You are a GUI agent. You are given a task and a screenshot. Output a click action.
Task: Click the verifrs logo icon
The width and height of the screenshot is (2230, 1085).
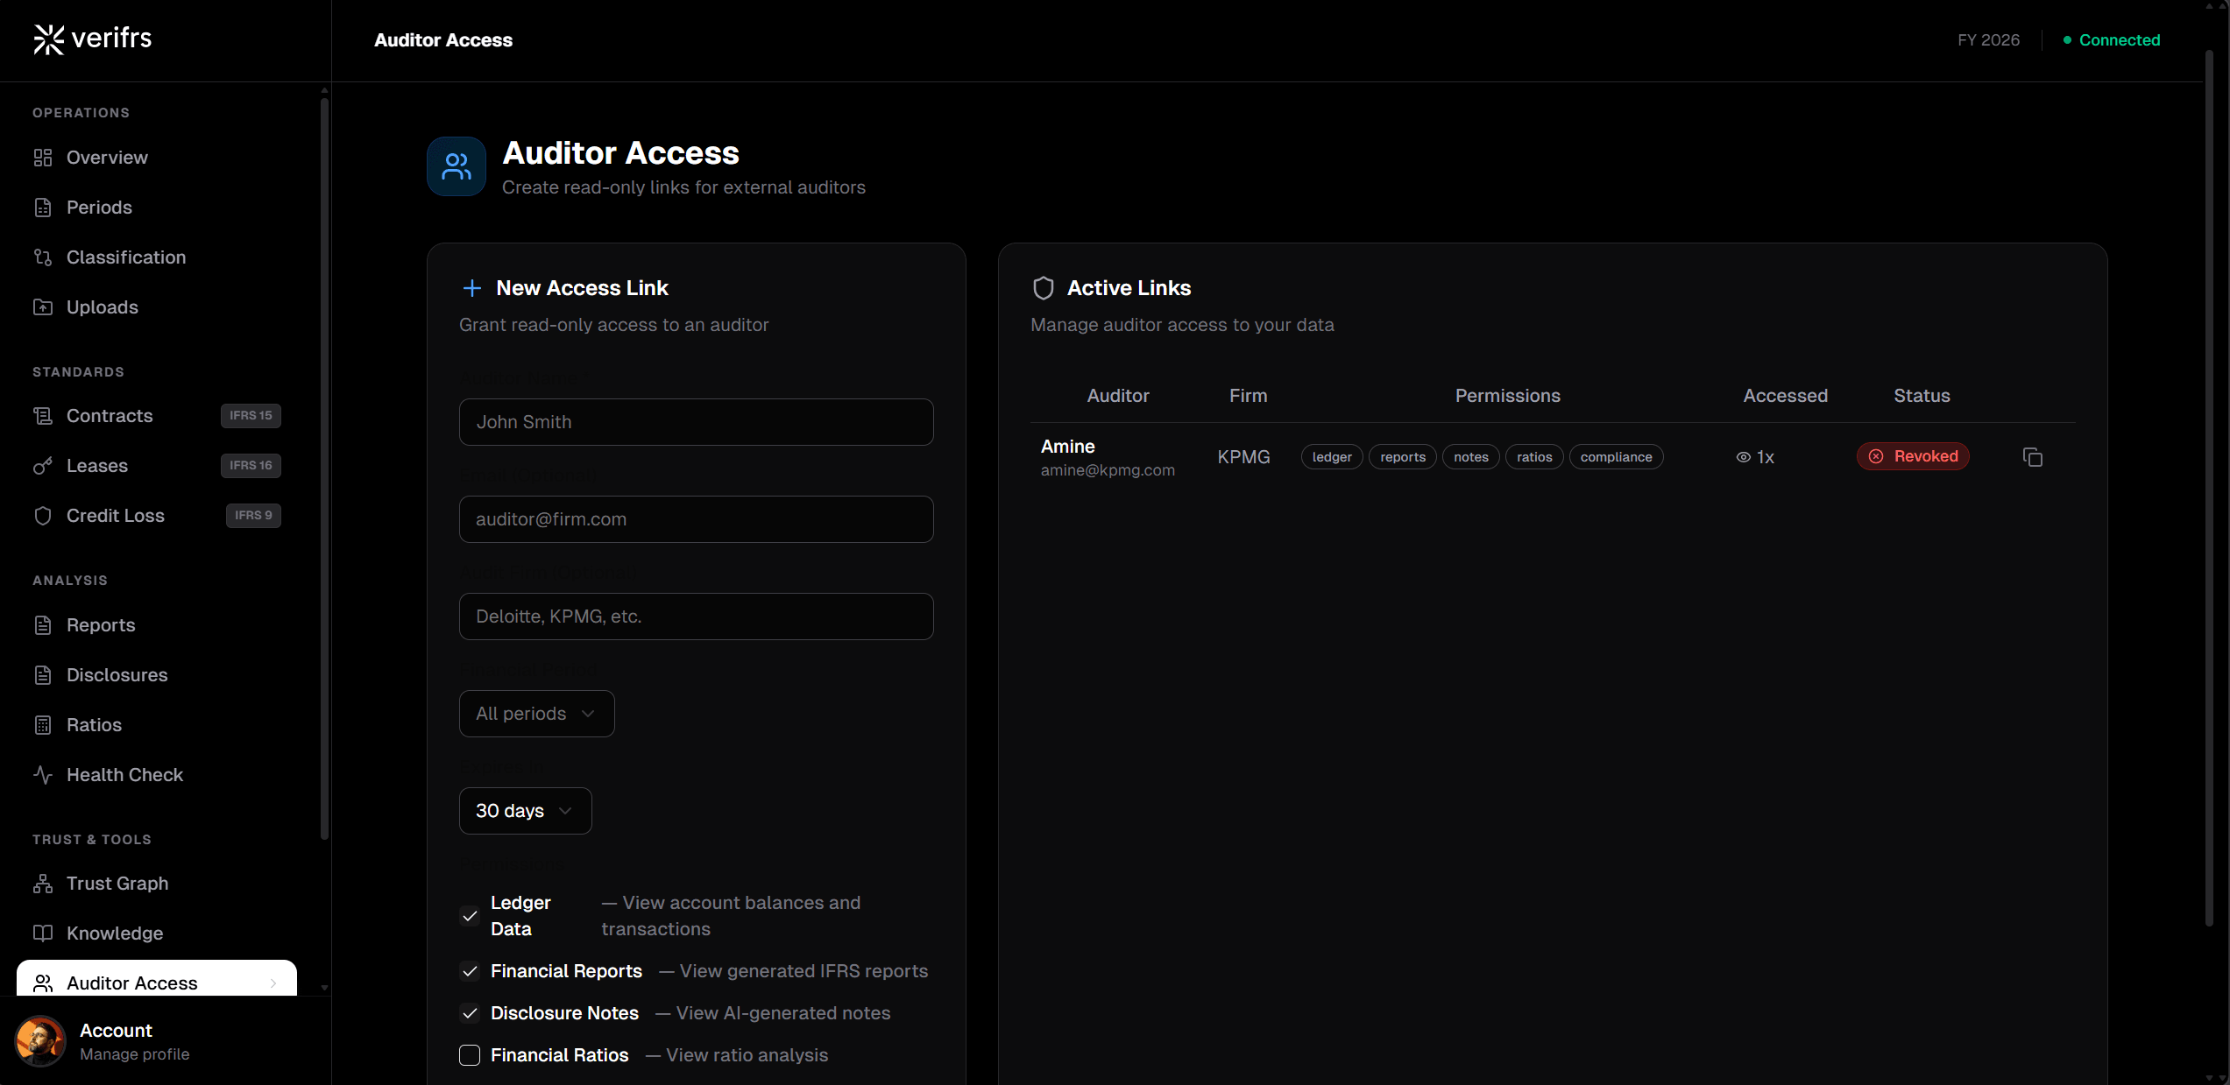click(48, 39)
